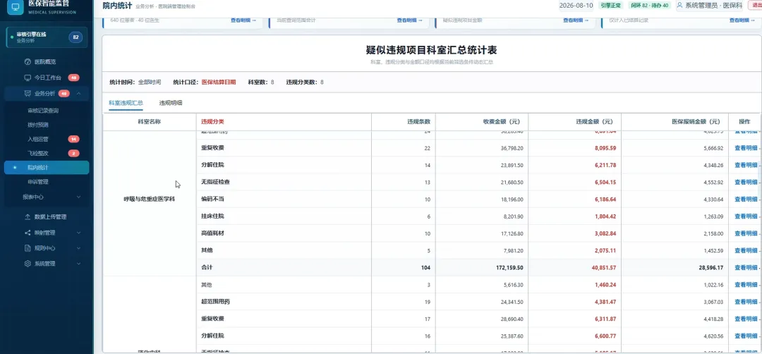Screen dimensions: 762x354
Task: Click the screen icon beside 今日工作台
Action: pyautogui.click(x=28, y=78)
